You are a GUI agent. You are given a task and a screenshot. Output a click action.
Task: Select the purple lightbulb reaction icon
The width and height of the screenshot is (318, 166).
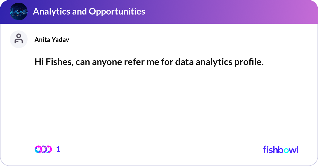(x=43, y=149)
